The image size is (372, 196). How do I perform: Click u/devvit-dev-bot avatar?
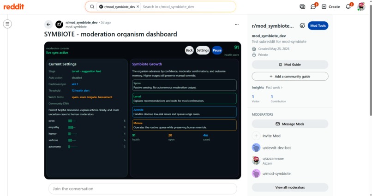[256, 148]
